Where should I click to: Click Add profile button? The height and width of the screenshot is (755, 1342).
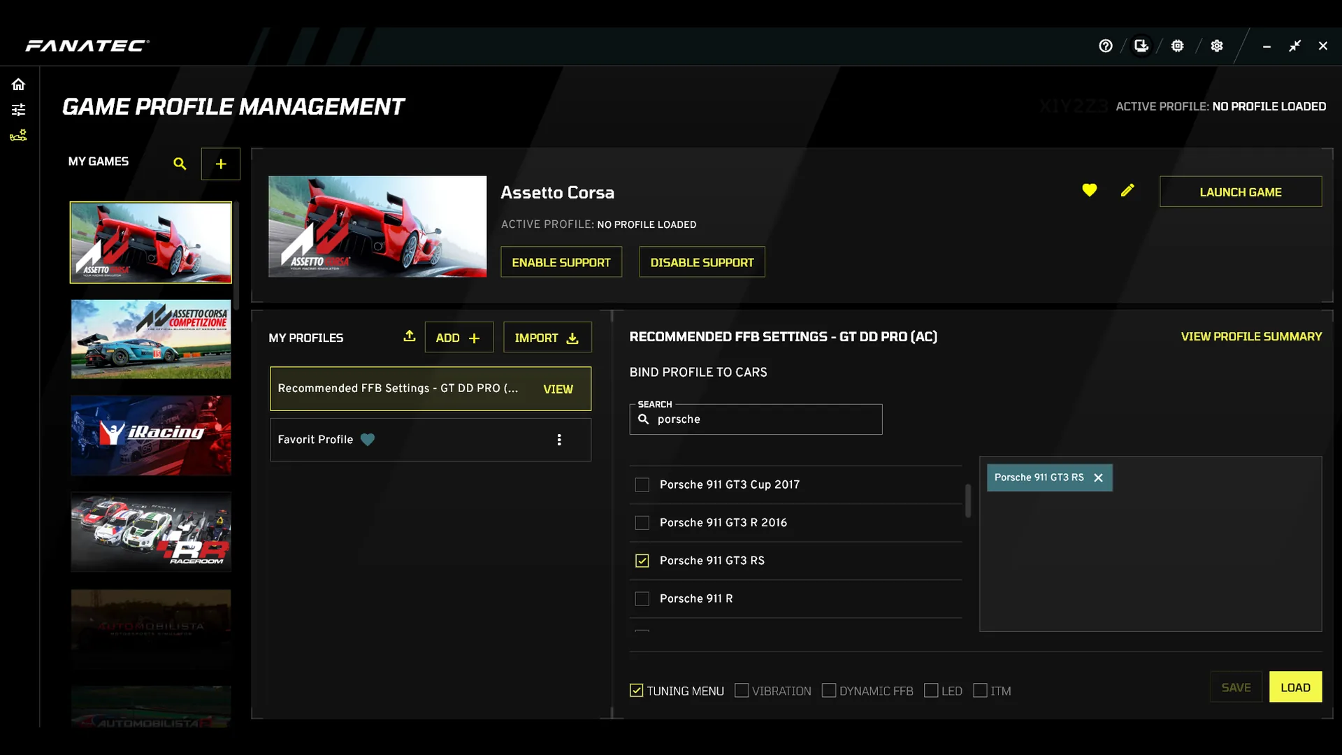459,338
